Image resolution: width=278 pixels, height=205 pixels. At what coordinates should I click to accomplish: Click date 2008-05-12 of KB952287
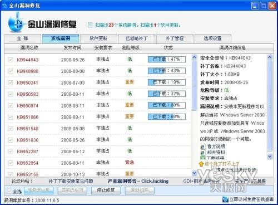point(73,152)
